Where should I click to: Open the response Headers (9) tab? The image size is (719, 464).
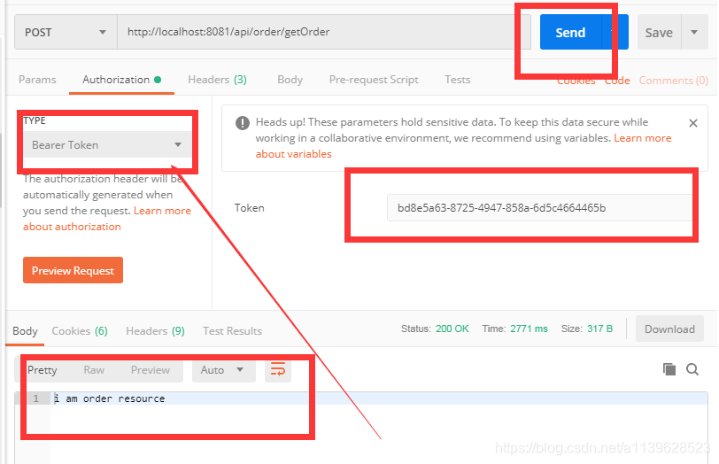(156, 331)
